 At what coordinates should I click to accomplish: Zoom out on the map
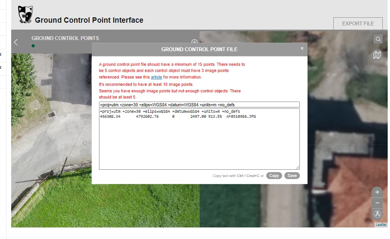coord(377,203)
